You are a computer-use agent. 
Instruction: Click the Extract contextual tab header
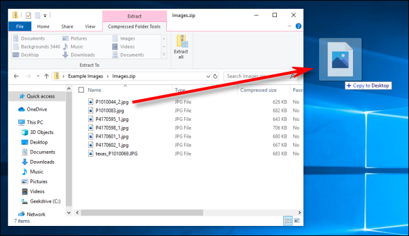pyautogui.click(x=134, y=16)
